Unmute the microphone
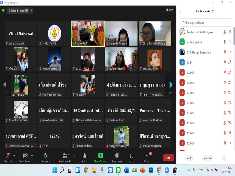Image resolution: width=235 pixels, height=176 pixels. point(8,155)
